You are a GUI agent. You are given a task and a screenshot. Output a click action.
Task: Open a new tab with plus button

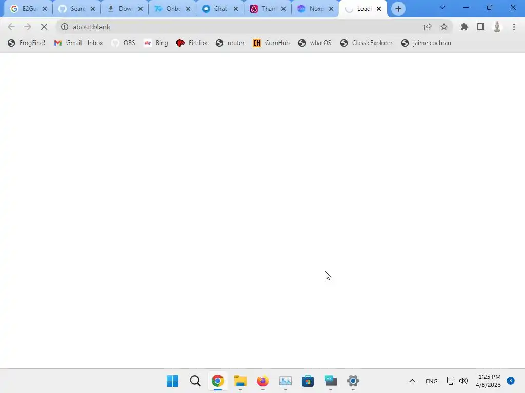pos(398,9)
